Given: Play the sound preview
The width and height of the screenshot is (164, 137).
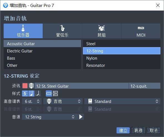Looking at the screenshot, I should (x=81, y=117).
